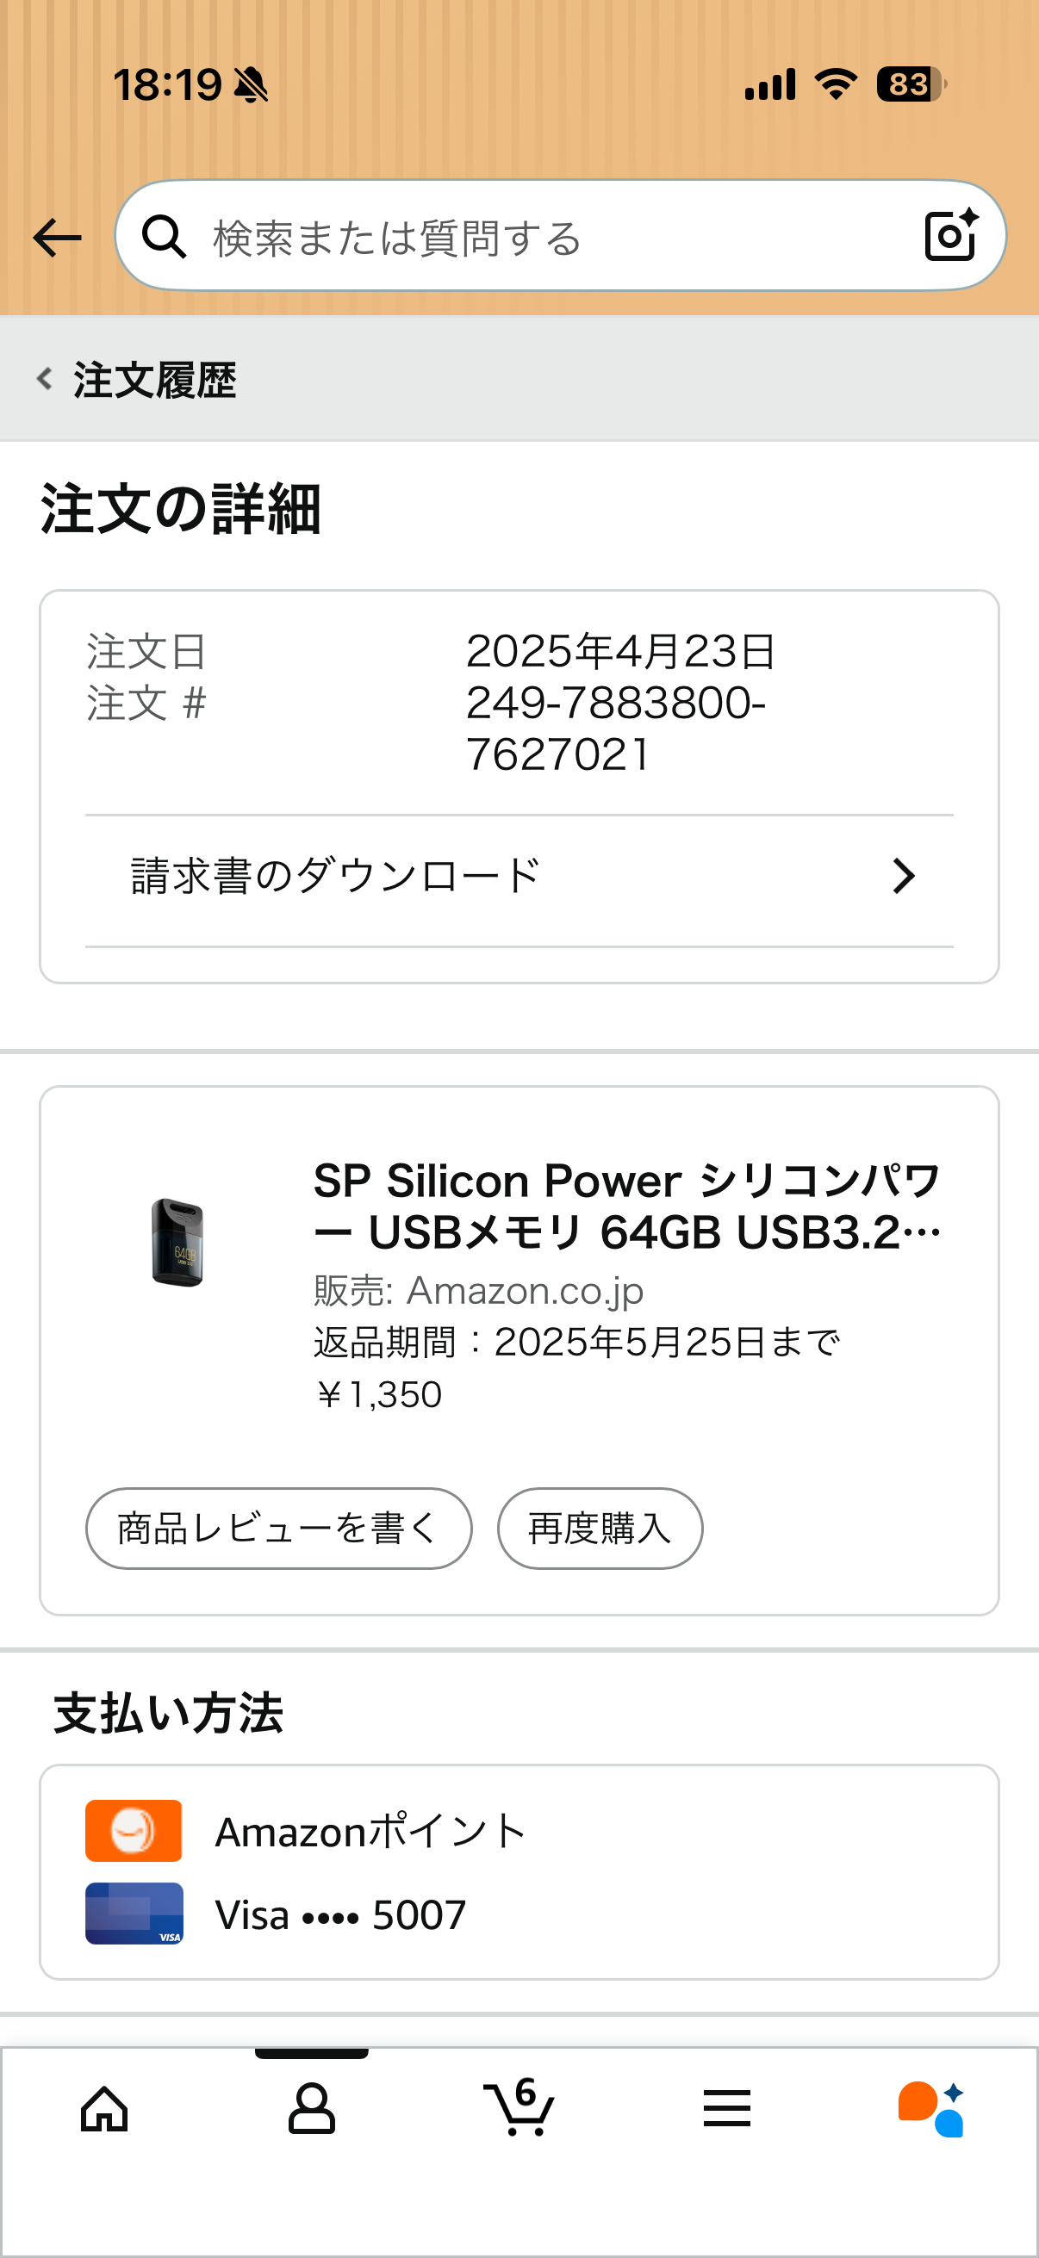
Task: Go back via 注文履歴 chevron
Action: click(x=45, y=379)
